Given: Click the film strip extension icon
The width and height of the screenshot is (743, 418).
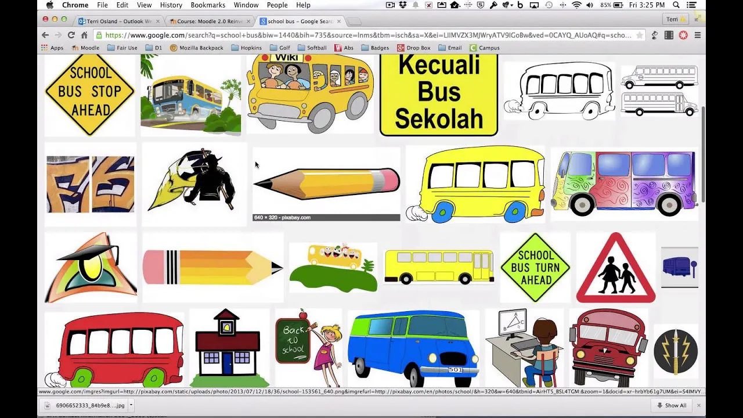Looking at the screenshot, I should tap(669, 35).
